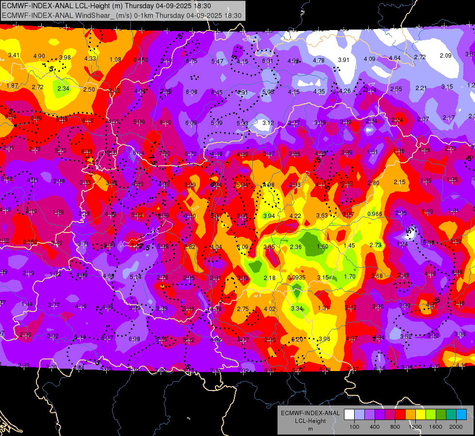
Task: Click the shear value 2.36 on green area
Action: 295,247
